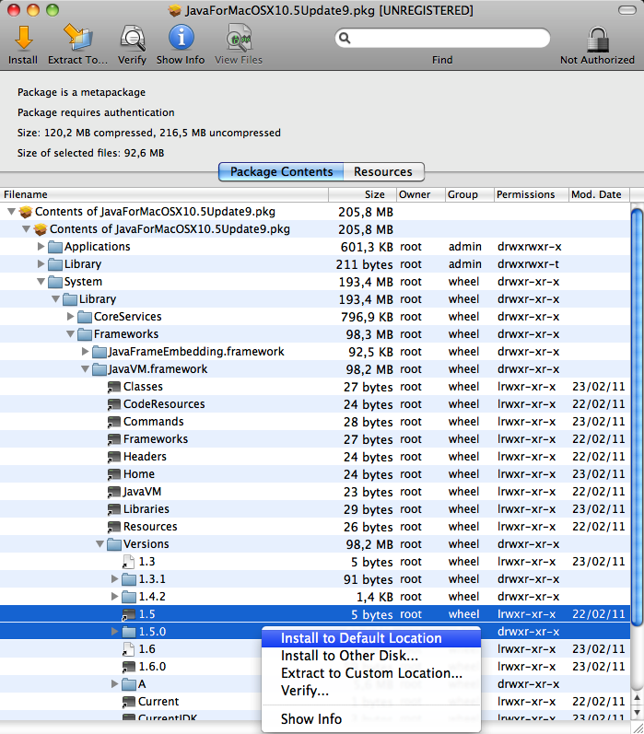The height and width of the screenshot is (734, 644).
Task: Click the JavaVM symlink icon
Action: 114,492
